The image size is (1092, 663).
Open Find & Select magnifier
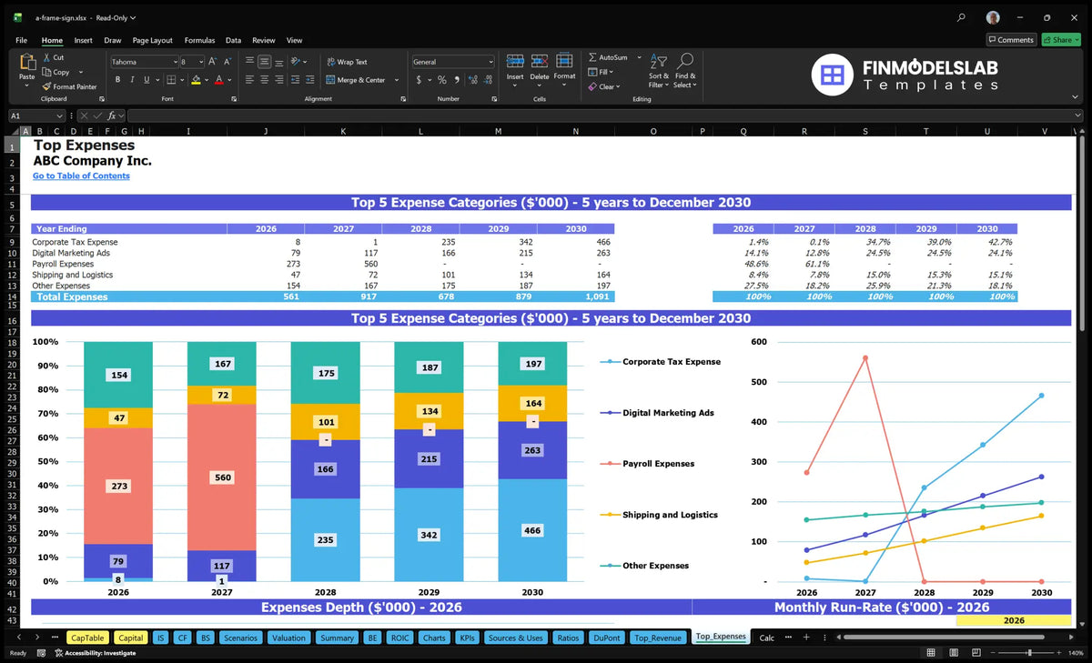(x=685, y=62)
